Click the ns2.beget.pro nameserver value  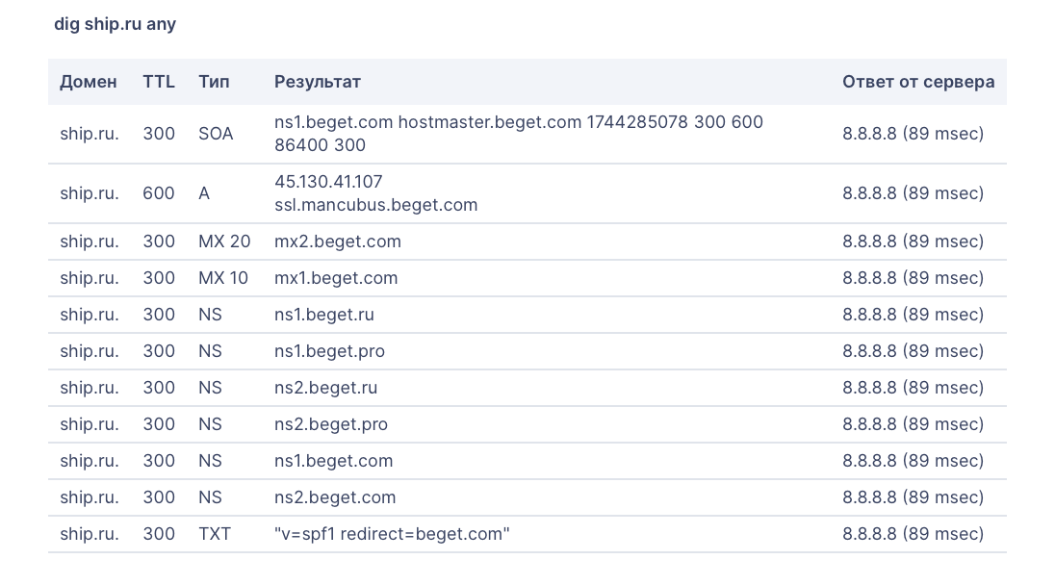click(x=331, y=424)
